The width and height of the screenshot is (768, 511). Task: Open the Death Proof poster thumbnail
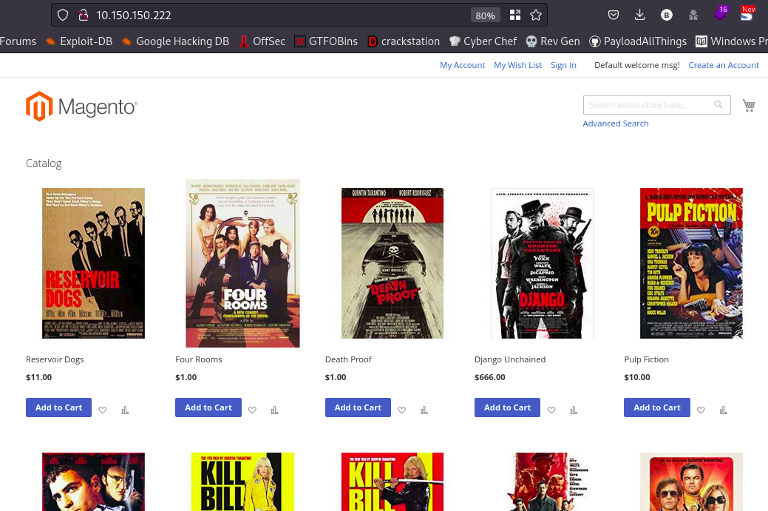point(393,263)
